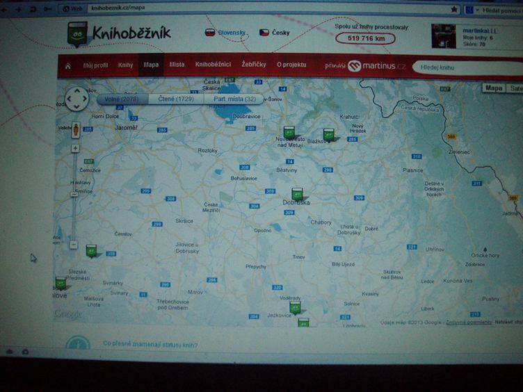Pan the map left with the arrow
This screenshot has width=523, height=392.
(70, 99)
